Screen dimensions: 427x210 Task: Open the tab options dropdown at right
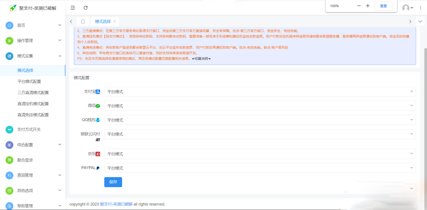tap(420, 21)
